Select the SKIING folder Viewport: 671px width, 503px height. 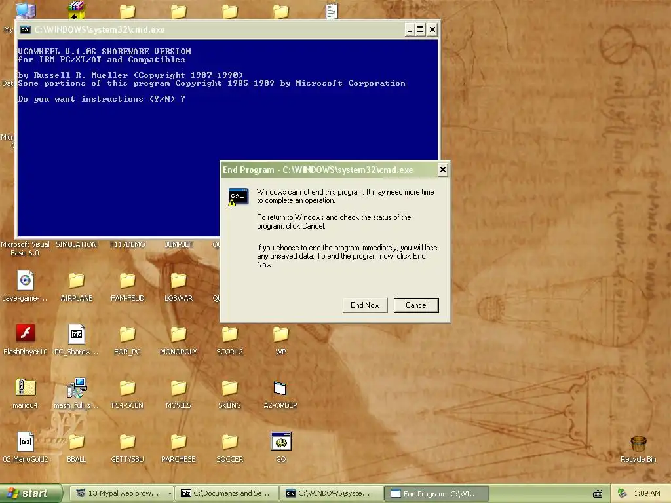point(230,388)
